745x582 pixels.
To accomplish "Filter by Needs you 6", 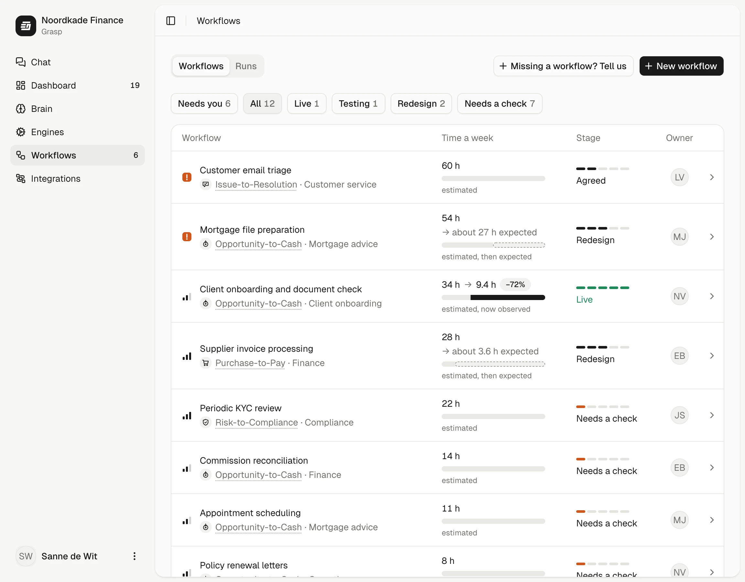I will pos(204,103).
